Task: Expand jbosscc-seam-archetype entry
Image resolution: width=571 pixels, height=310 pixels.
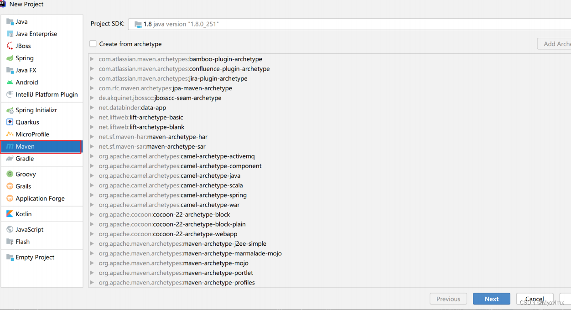Action: pyautogui.click(x=92, y=98)
